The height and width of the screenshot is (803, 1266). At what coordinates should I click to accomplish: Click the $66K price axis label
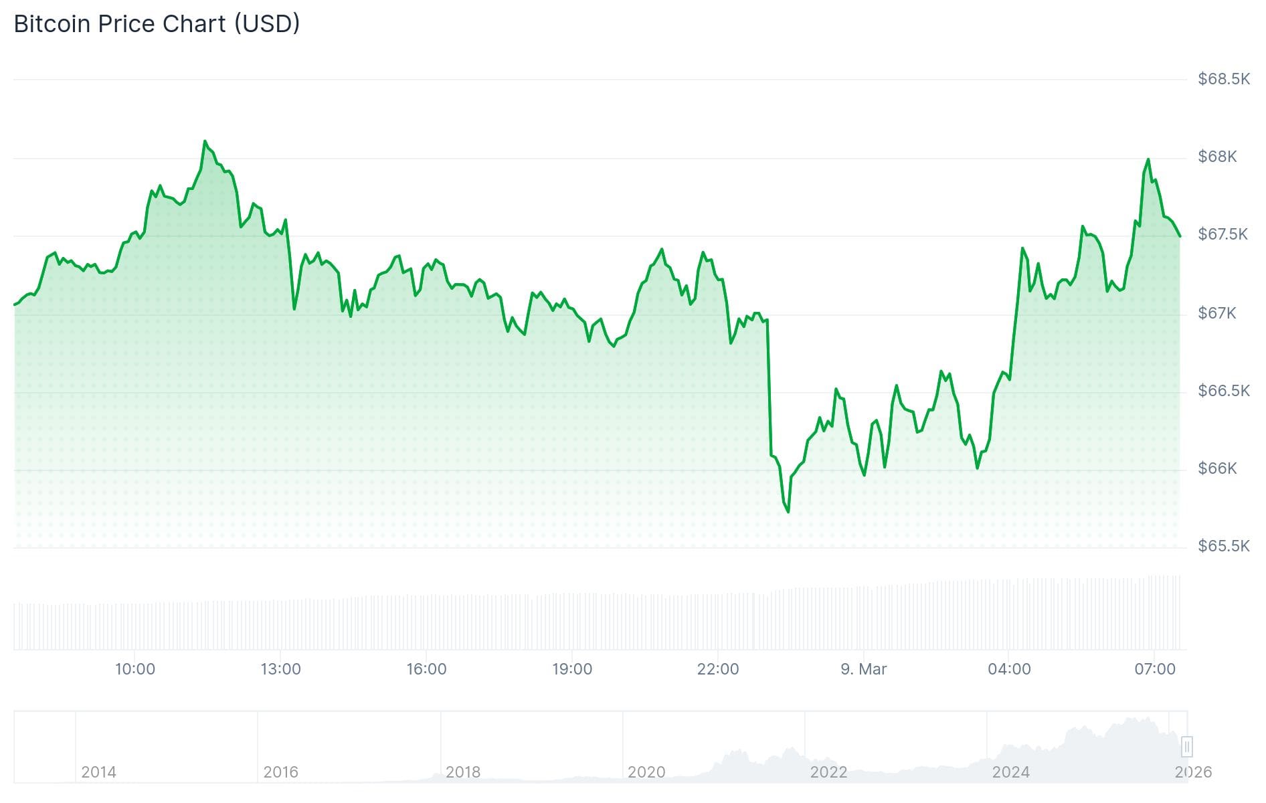(1217, 468)
